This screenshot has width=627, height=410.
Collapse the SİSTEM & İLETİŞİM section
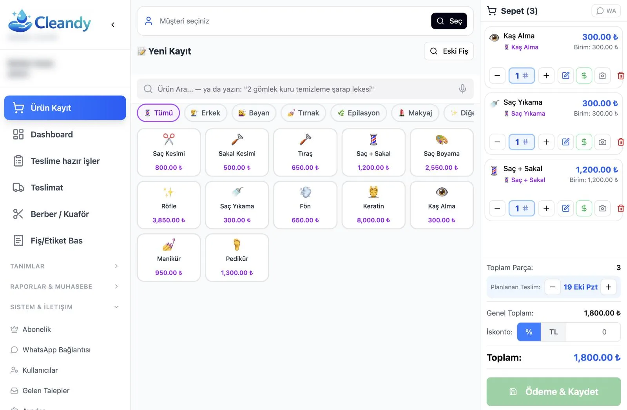tap(65, 307)
